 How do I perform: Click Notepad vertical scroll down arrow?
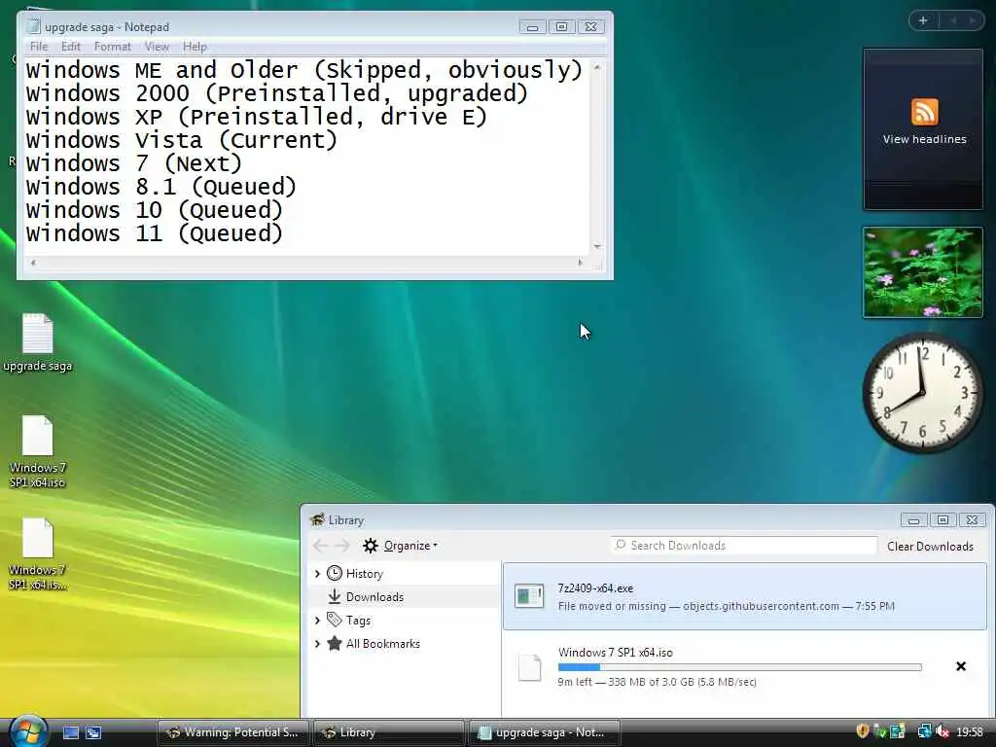(596, 246)
